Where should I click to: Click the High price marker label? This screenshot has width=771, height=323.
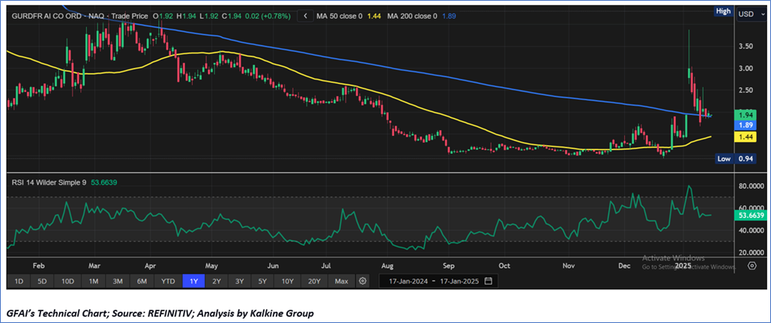click(723, 11)
